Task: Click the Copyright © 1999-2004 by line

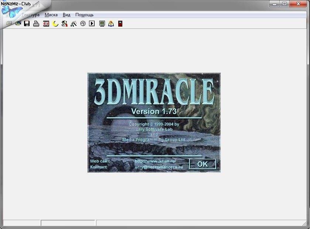Action: [154, 124]
